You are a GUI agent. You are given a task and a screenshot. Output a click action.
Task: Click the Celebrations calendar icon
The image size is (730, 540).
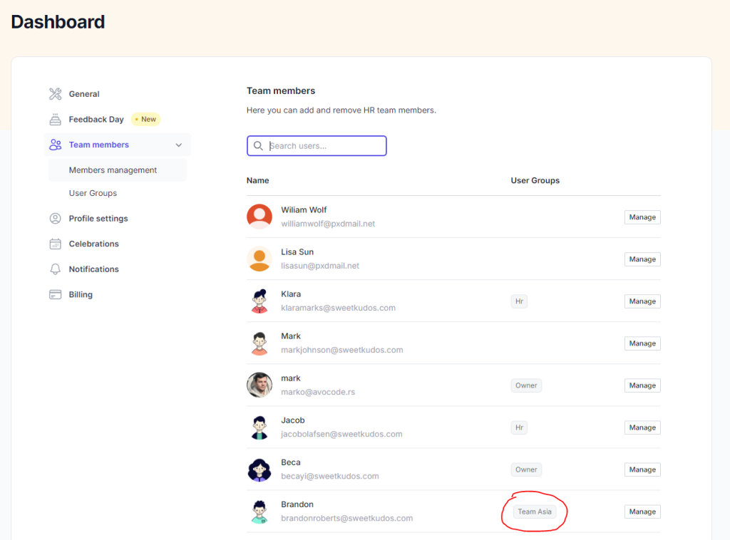coord(56,244)
